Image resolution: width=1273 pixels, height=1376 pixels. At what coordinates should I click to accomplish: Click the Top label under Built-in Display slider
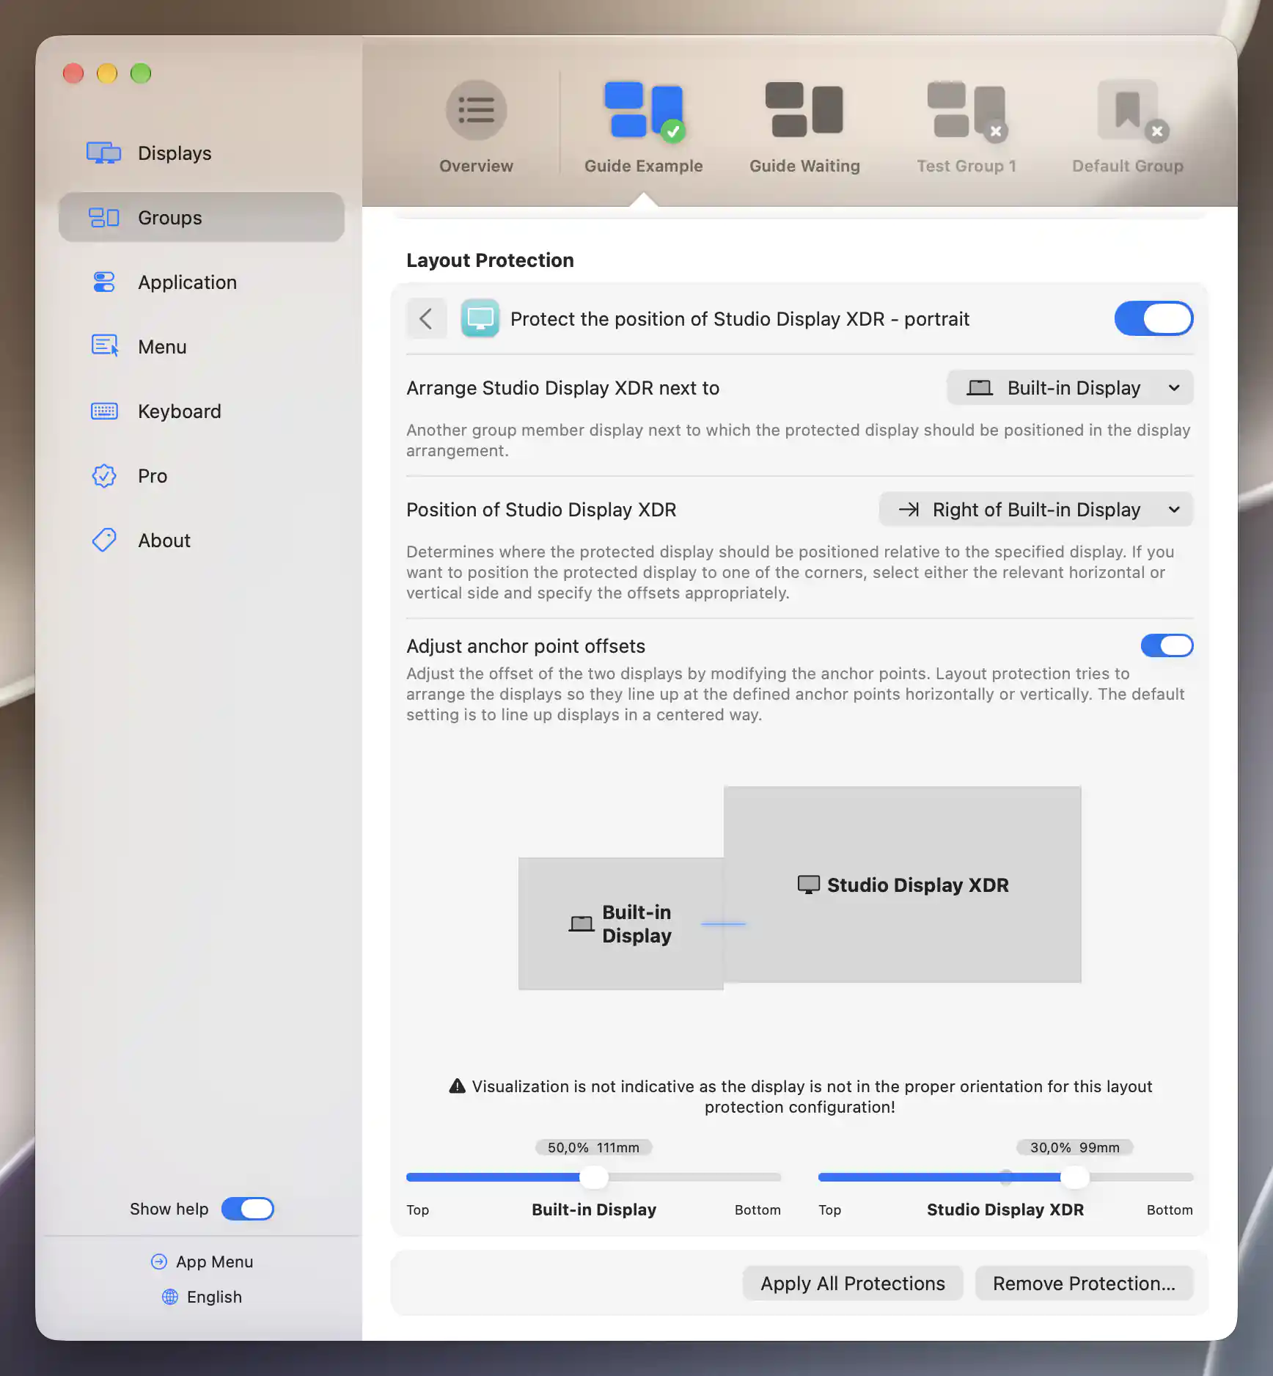418,1210
